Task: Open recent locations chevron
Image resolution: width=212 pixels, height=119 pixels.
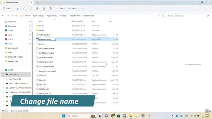Action: tap(12, 16)
